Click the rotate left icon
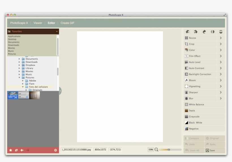Viewport: 232px width, 162px height. point(188,32)
